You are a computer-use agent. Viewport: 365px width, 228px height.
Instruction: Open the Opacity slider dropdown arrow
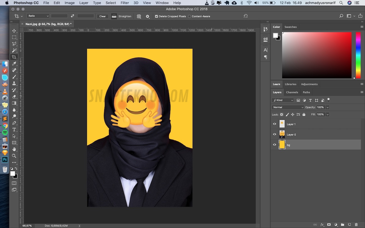pos(327,107)
